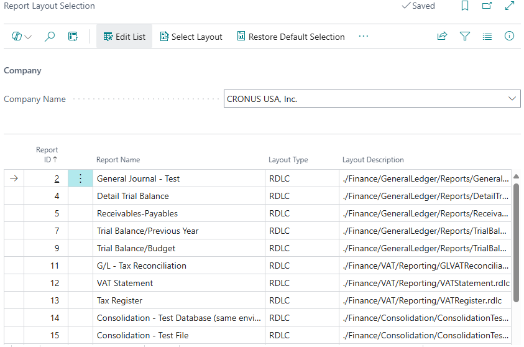Open the Copilot dropdown in toolbar
524x347 pixels.
tap(22, 37)
